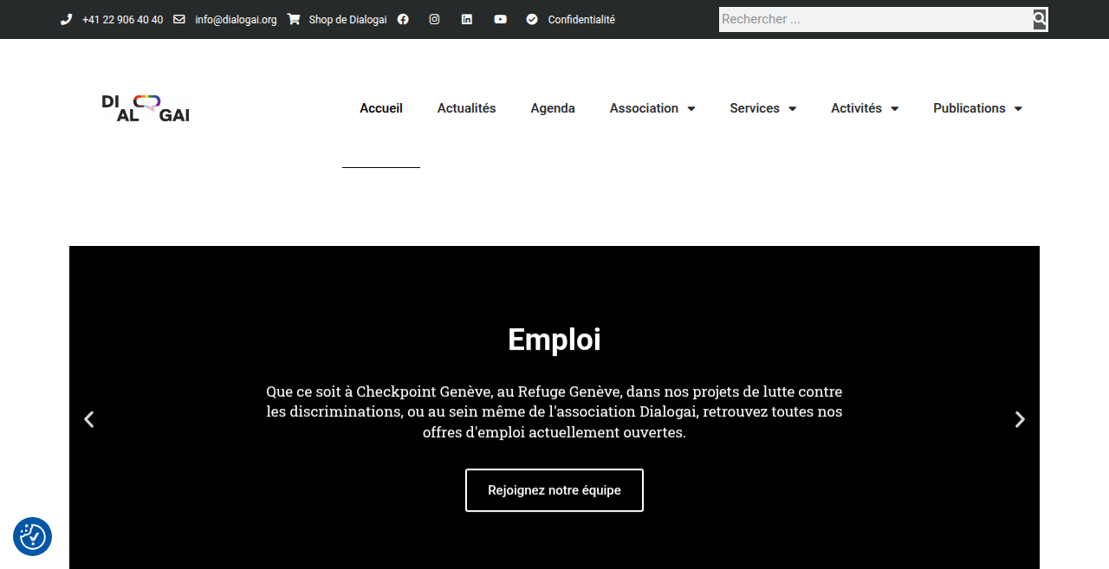Image resolution: width=1109 pixels, height=569 pixels.
Task: Click the magnifier search submit icon
Action: (1040, 19)
